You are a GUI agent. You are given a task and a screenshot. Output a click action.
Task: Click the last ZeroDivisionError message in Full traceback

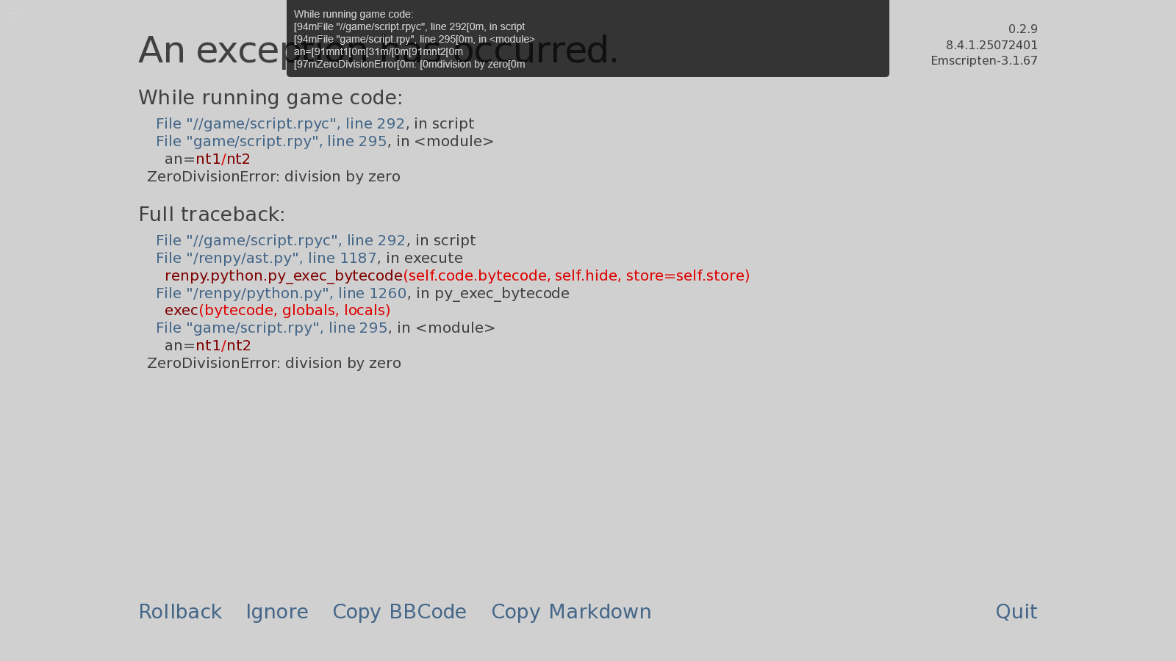(274, 363)
